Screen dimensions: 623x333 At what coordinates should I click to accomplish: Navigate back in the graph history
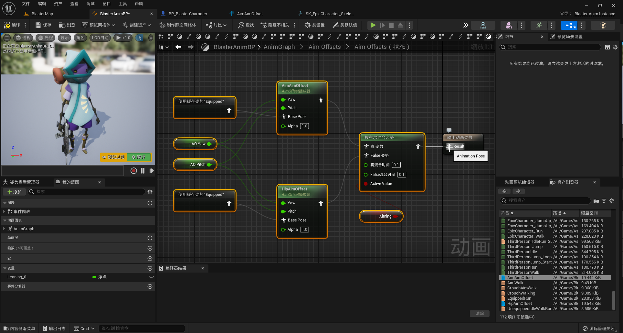coord(178,47)
